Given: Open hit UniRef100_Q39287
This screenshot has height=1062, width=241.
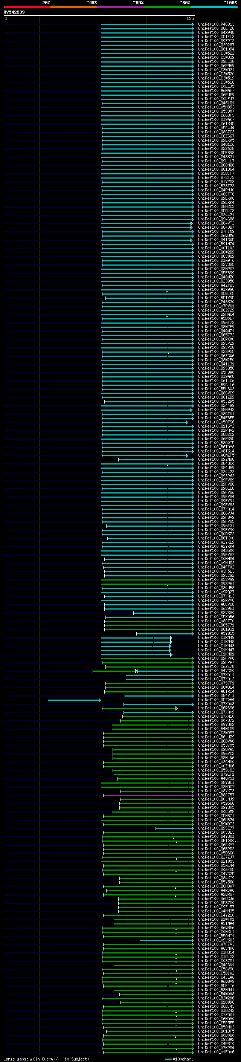Looking at the screenshot, I should pyautogui.click(x=216, y=45).
